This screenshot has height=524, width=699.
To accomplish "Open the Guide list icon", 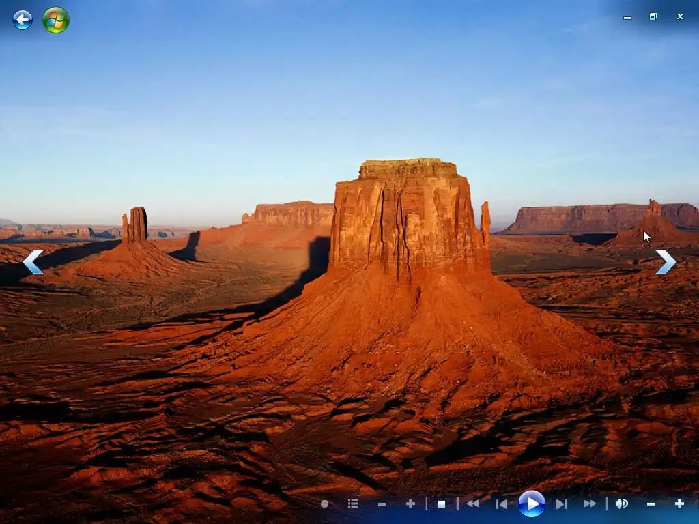I will [353, 504].
